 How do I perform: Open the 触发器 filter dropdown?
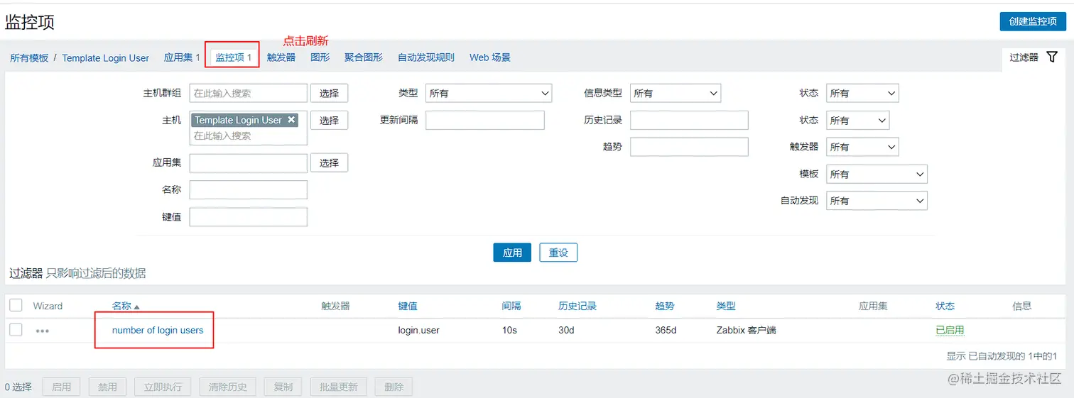pyautogui.click(x=862, y=147)
